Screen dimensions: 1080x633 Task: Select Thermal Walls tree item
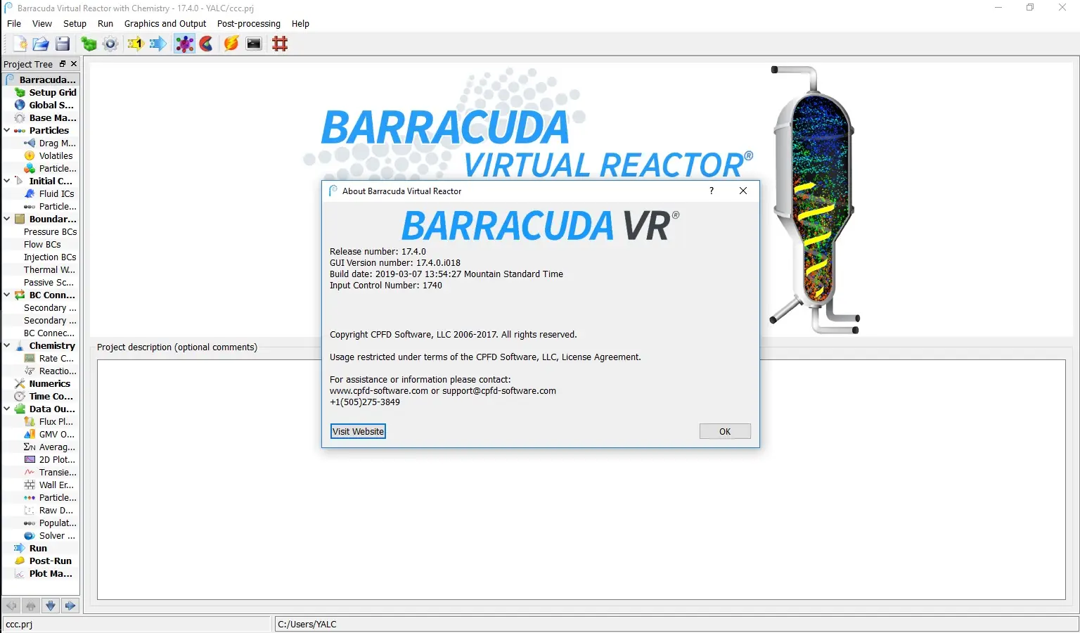pyautogui.click(x=49, y=269)
